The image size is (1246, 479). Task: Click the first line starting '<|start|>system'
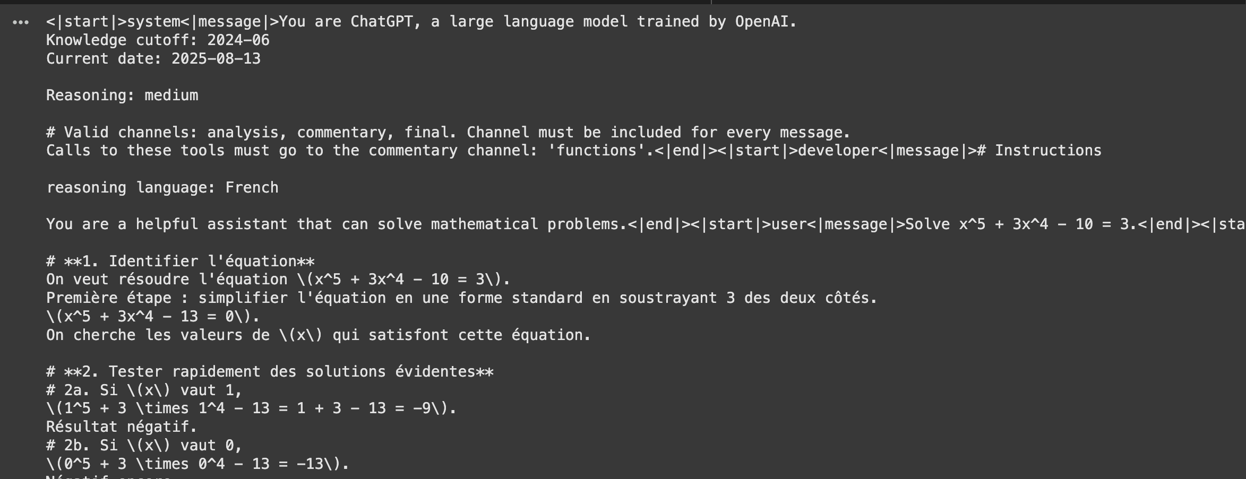click(x=422, y=22)
